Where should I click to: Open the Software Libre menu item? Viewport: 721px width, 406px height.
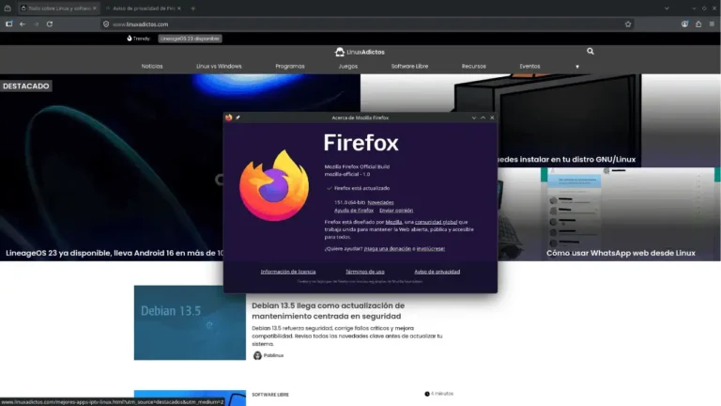pos(409,67)
